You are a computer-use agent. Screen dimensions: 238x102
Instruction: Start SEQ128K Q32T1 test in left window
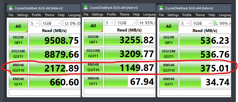coord(18,54)
